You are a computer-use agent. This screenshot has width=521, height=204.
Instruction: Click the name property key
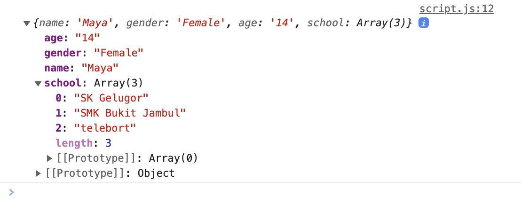[x=56, y=68]
